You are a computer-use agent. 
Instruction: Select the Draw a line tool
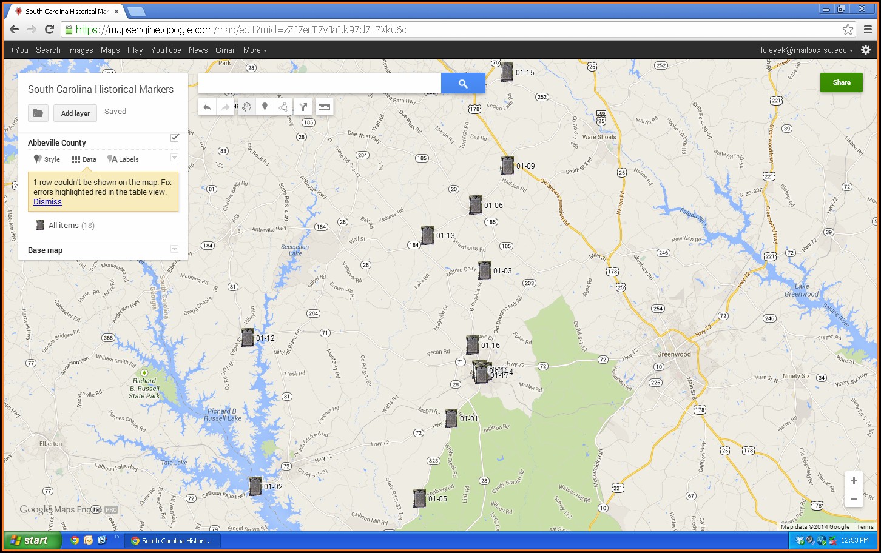(283, 107)
